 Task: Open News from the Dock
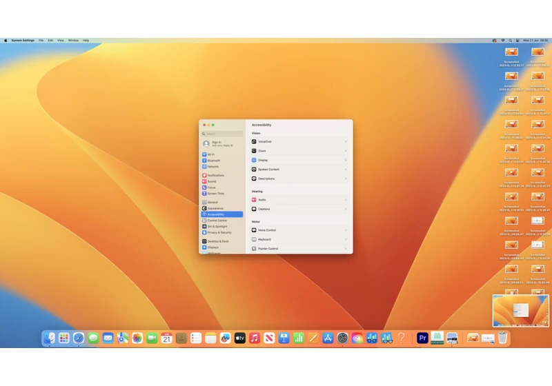tap(269, 338)
